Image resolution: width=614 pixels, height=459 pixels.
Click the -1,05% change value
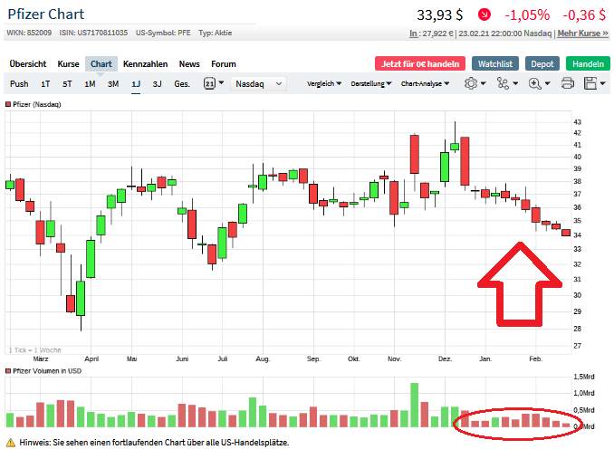coord(527,14)
